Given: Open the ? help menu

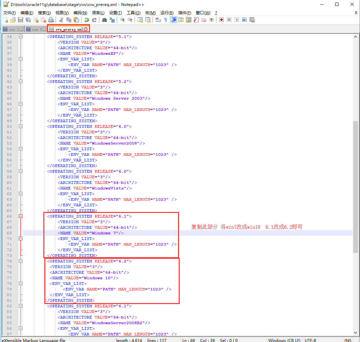Looking at the screenshot, I should pyautogui.click(x=216, y=13).
